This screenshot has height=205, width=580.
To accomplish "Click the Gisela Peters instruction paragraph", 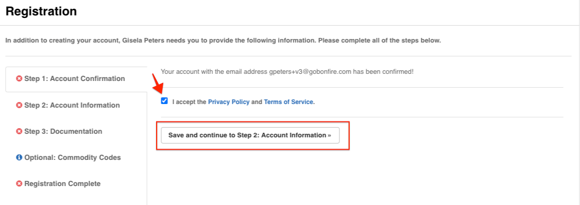I will point(223,40).
